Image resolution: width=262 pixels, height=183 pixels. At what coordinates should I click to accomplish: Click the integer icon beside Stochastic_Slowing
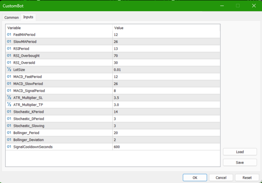click(x=9, y=126)
